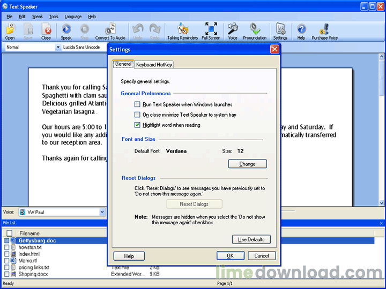The height and width of the screenshot is (289, 386).
Task: Expand the Normal style dropdown
Action: 58,47
